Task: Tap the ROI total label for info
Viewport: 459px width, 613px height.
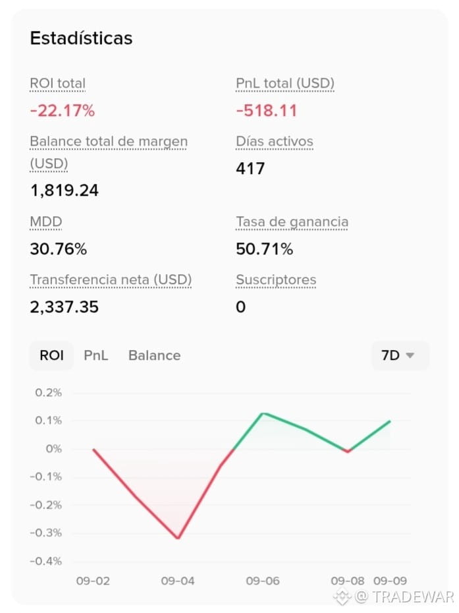Action: pyautogui.click(x=58, y=83)
